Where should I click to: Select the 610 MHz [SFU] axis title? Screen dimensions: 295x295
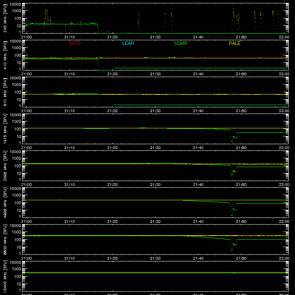5,92
